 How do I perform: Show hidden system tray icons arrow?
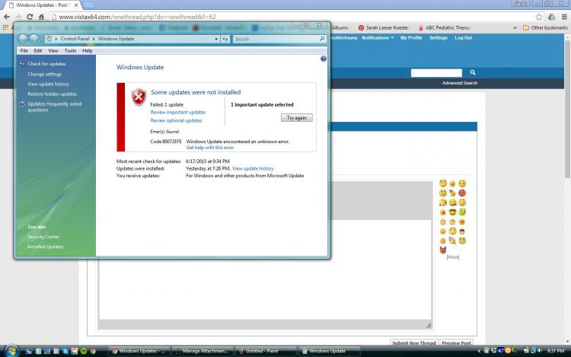pos(479,351)
